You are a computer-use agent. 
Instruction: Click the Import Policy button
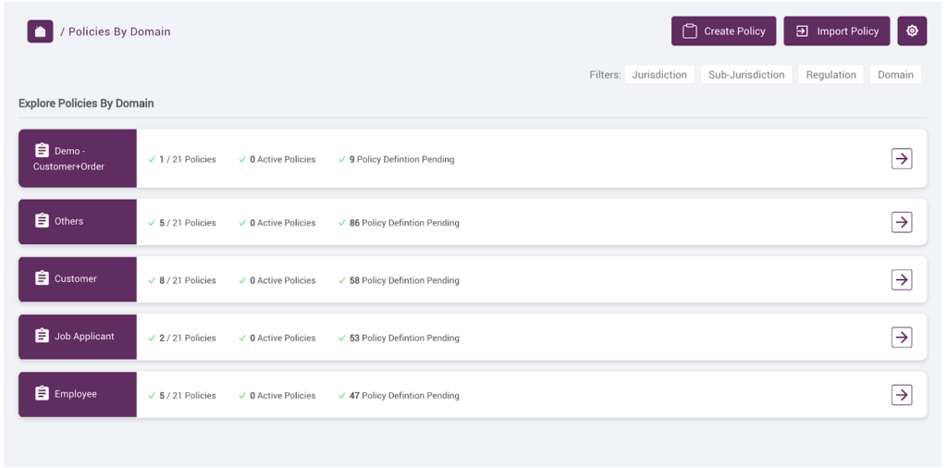(836, 31)
